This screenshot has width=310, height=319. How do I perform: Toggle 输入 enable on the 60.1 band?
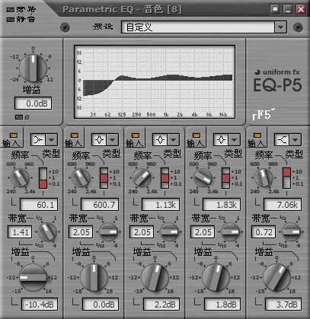coord(14,136)
